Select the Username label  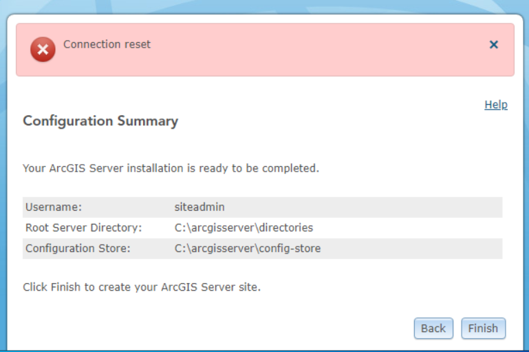click(x=54, y=207)
